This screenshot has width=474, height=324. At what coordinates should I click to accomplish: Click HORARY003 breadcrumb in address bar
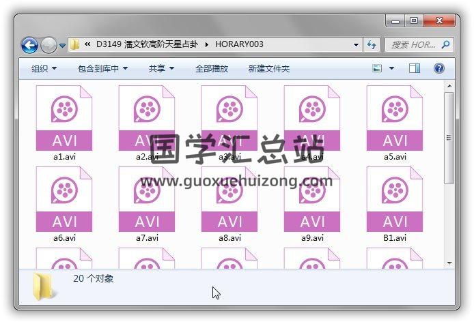[239, 44]
